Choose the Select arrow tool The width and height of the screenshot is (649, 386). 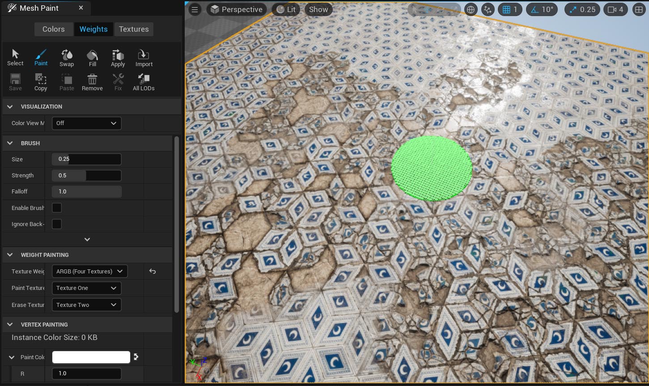(x=15, y=58)
